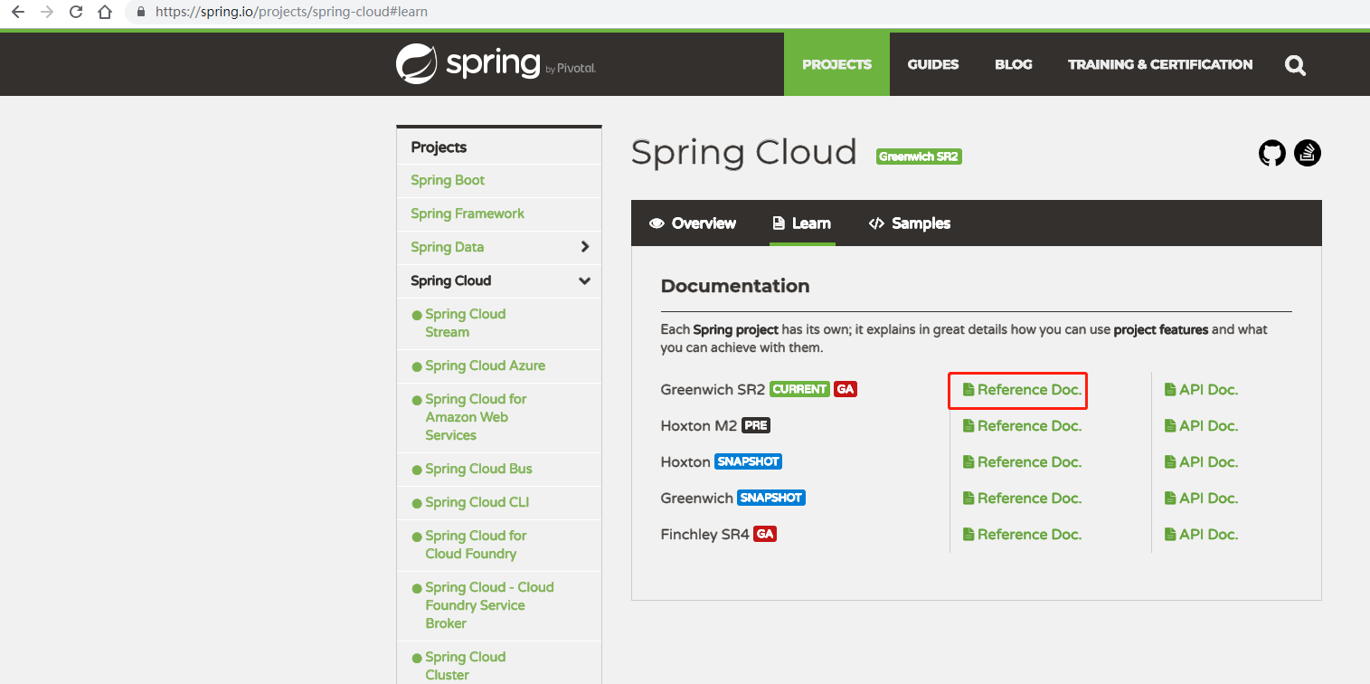The width and height of the screenshot is (1370, 684).
Task: Click document icon of Finchley SR4 Reference Doc.
Action: tap(968, 535)
